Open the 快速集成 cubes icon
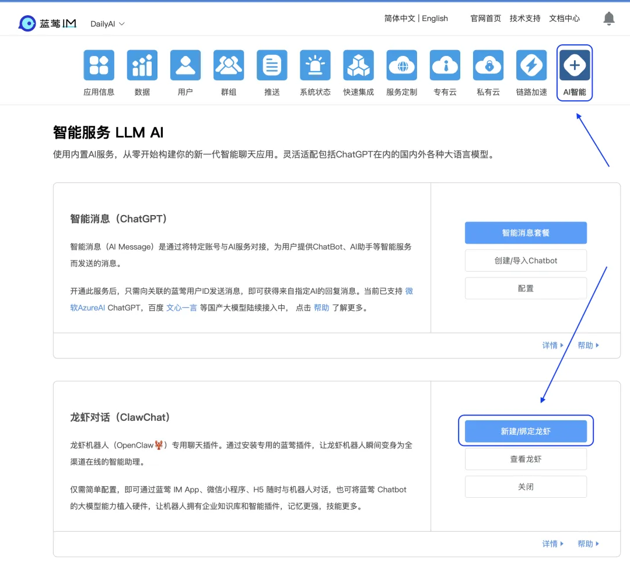630x566 pixels. 358,65
